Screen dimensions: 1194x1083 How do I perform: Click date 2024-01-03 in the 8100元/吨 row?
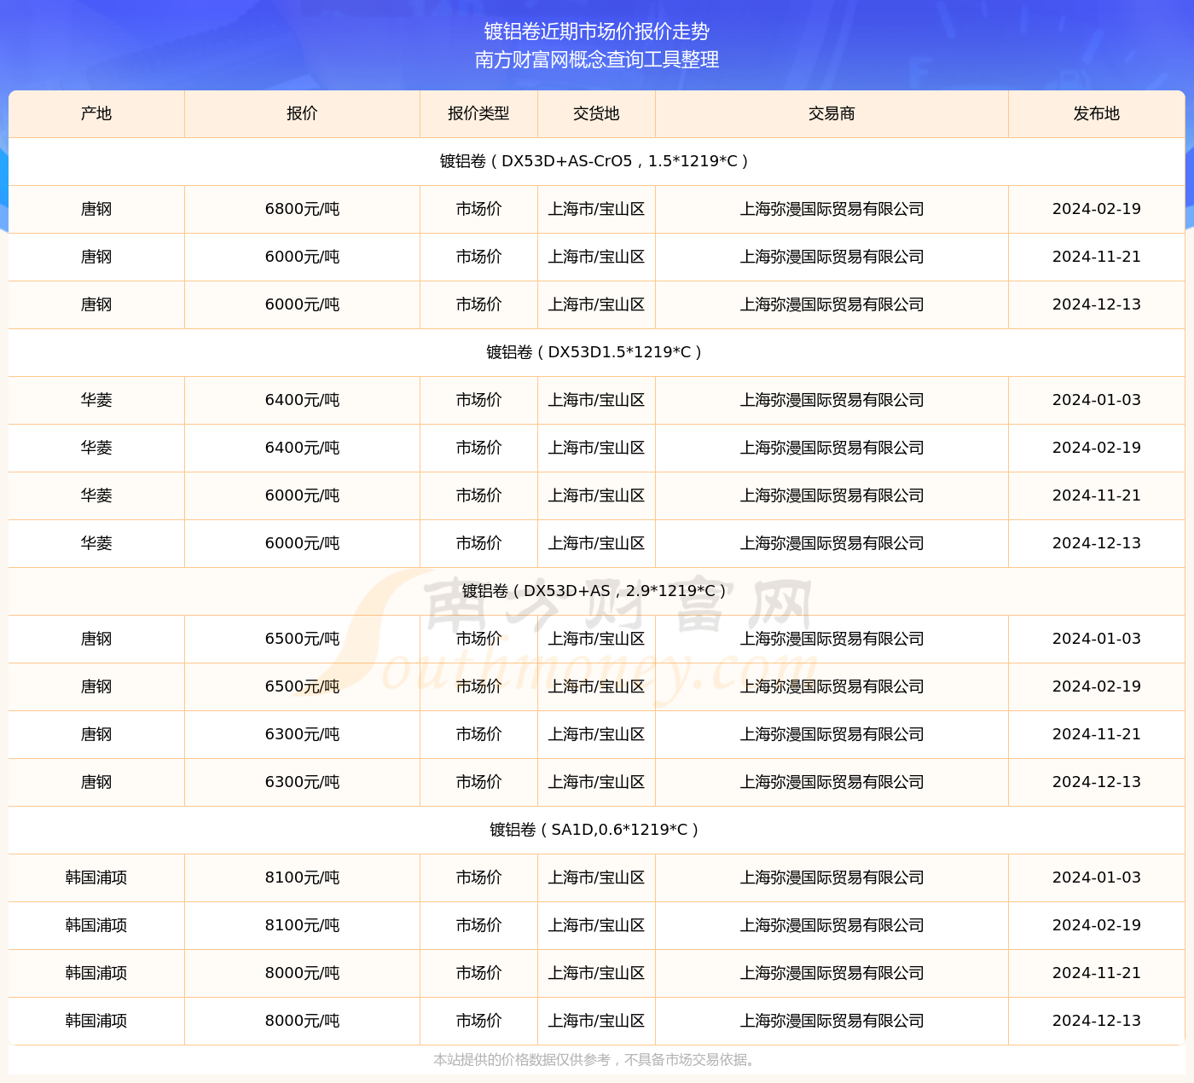point(1097,877)
